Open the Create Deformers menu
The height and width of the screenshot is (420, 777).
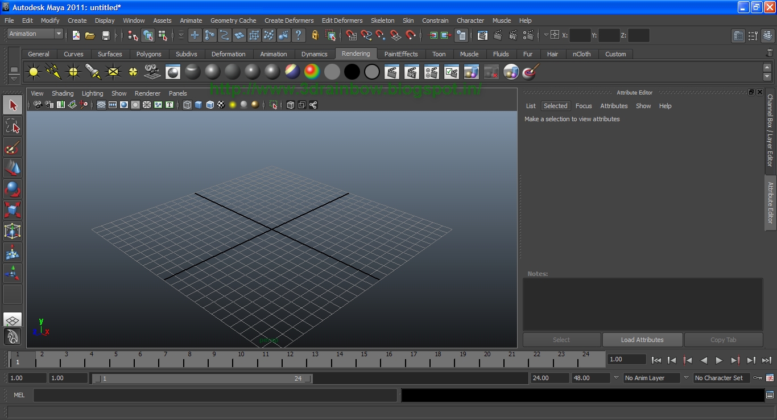click(289, 20)
